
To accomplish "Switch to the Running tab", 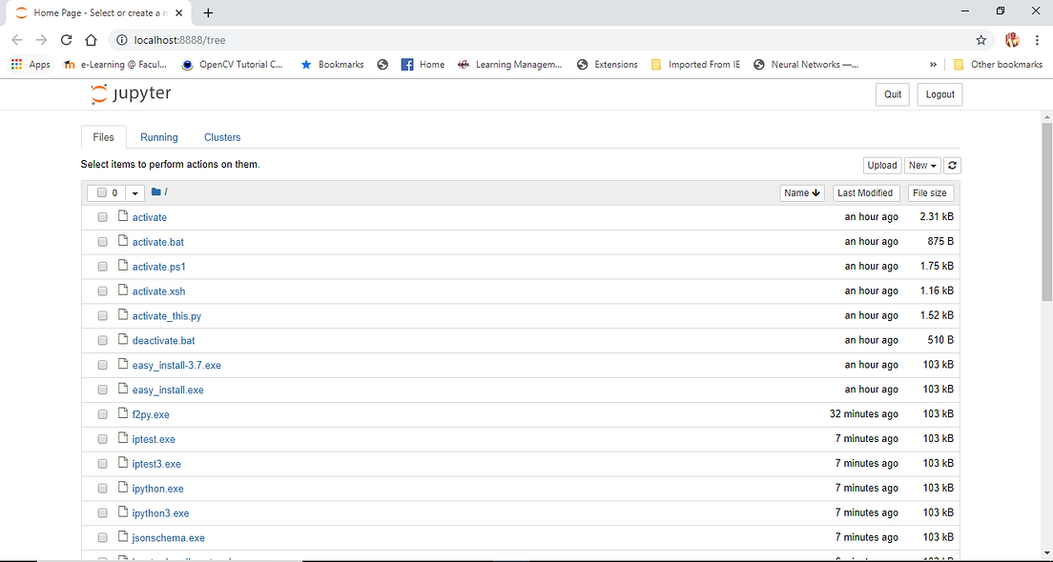I will coord(158,137).
